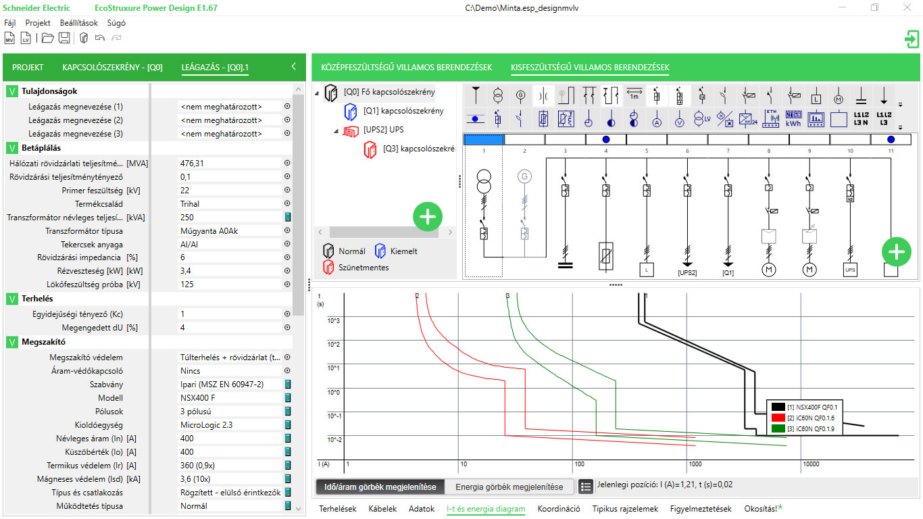Open the Kábelek bottom tab
The width and height of the screenshot is (923, 519).
pyautogui.click(x=382, y=509)
